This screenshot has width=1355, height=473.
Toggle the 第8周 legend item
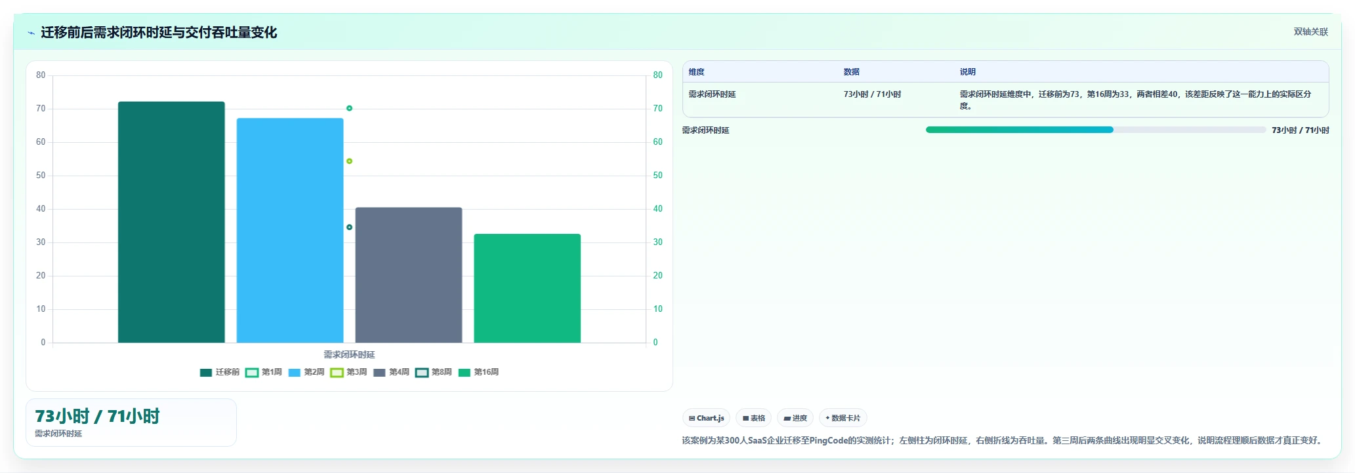pos(434,372)
